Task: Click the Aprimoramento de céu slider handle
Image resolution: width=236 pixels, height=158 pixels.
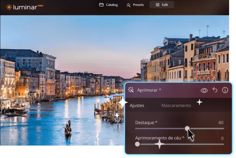Action: pyautogui.click(x=137, y=144)
